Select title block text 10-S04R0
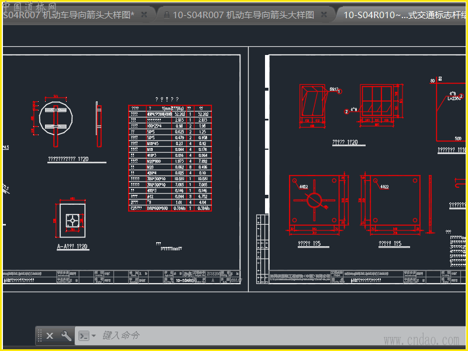This screenshot has height=351, width=468. 185,281
